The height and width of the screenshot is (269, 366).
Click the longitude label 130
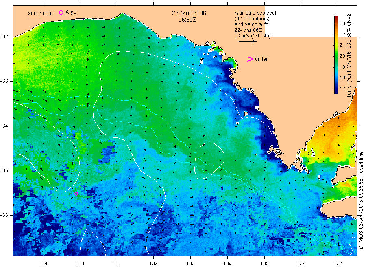(x=80, y=264)
